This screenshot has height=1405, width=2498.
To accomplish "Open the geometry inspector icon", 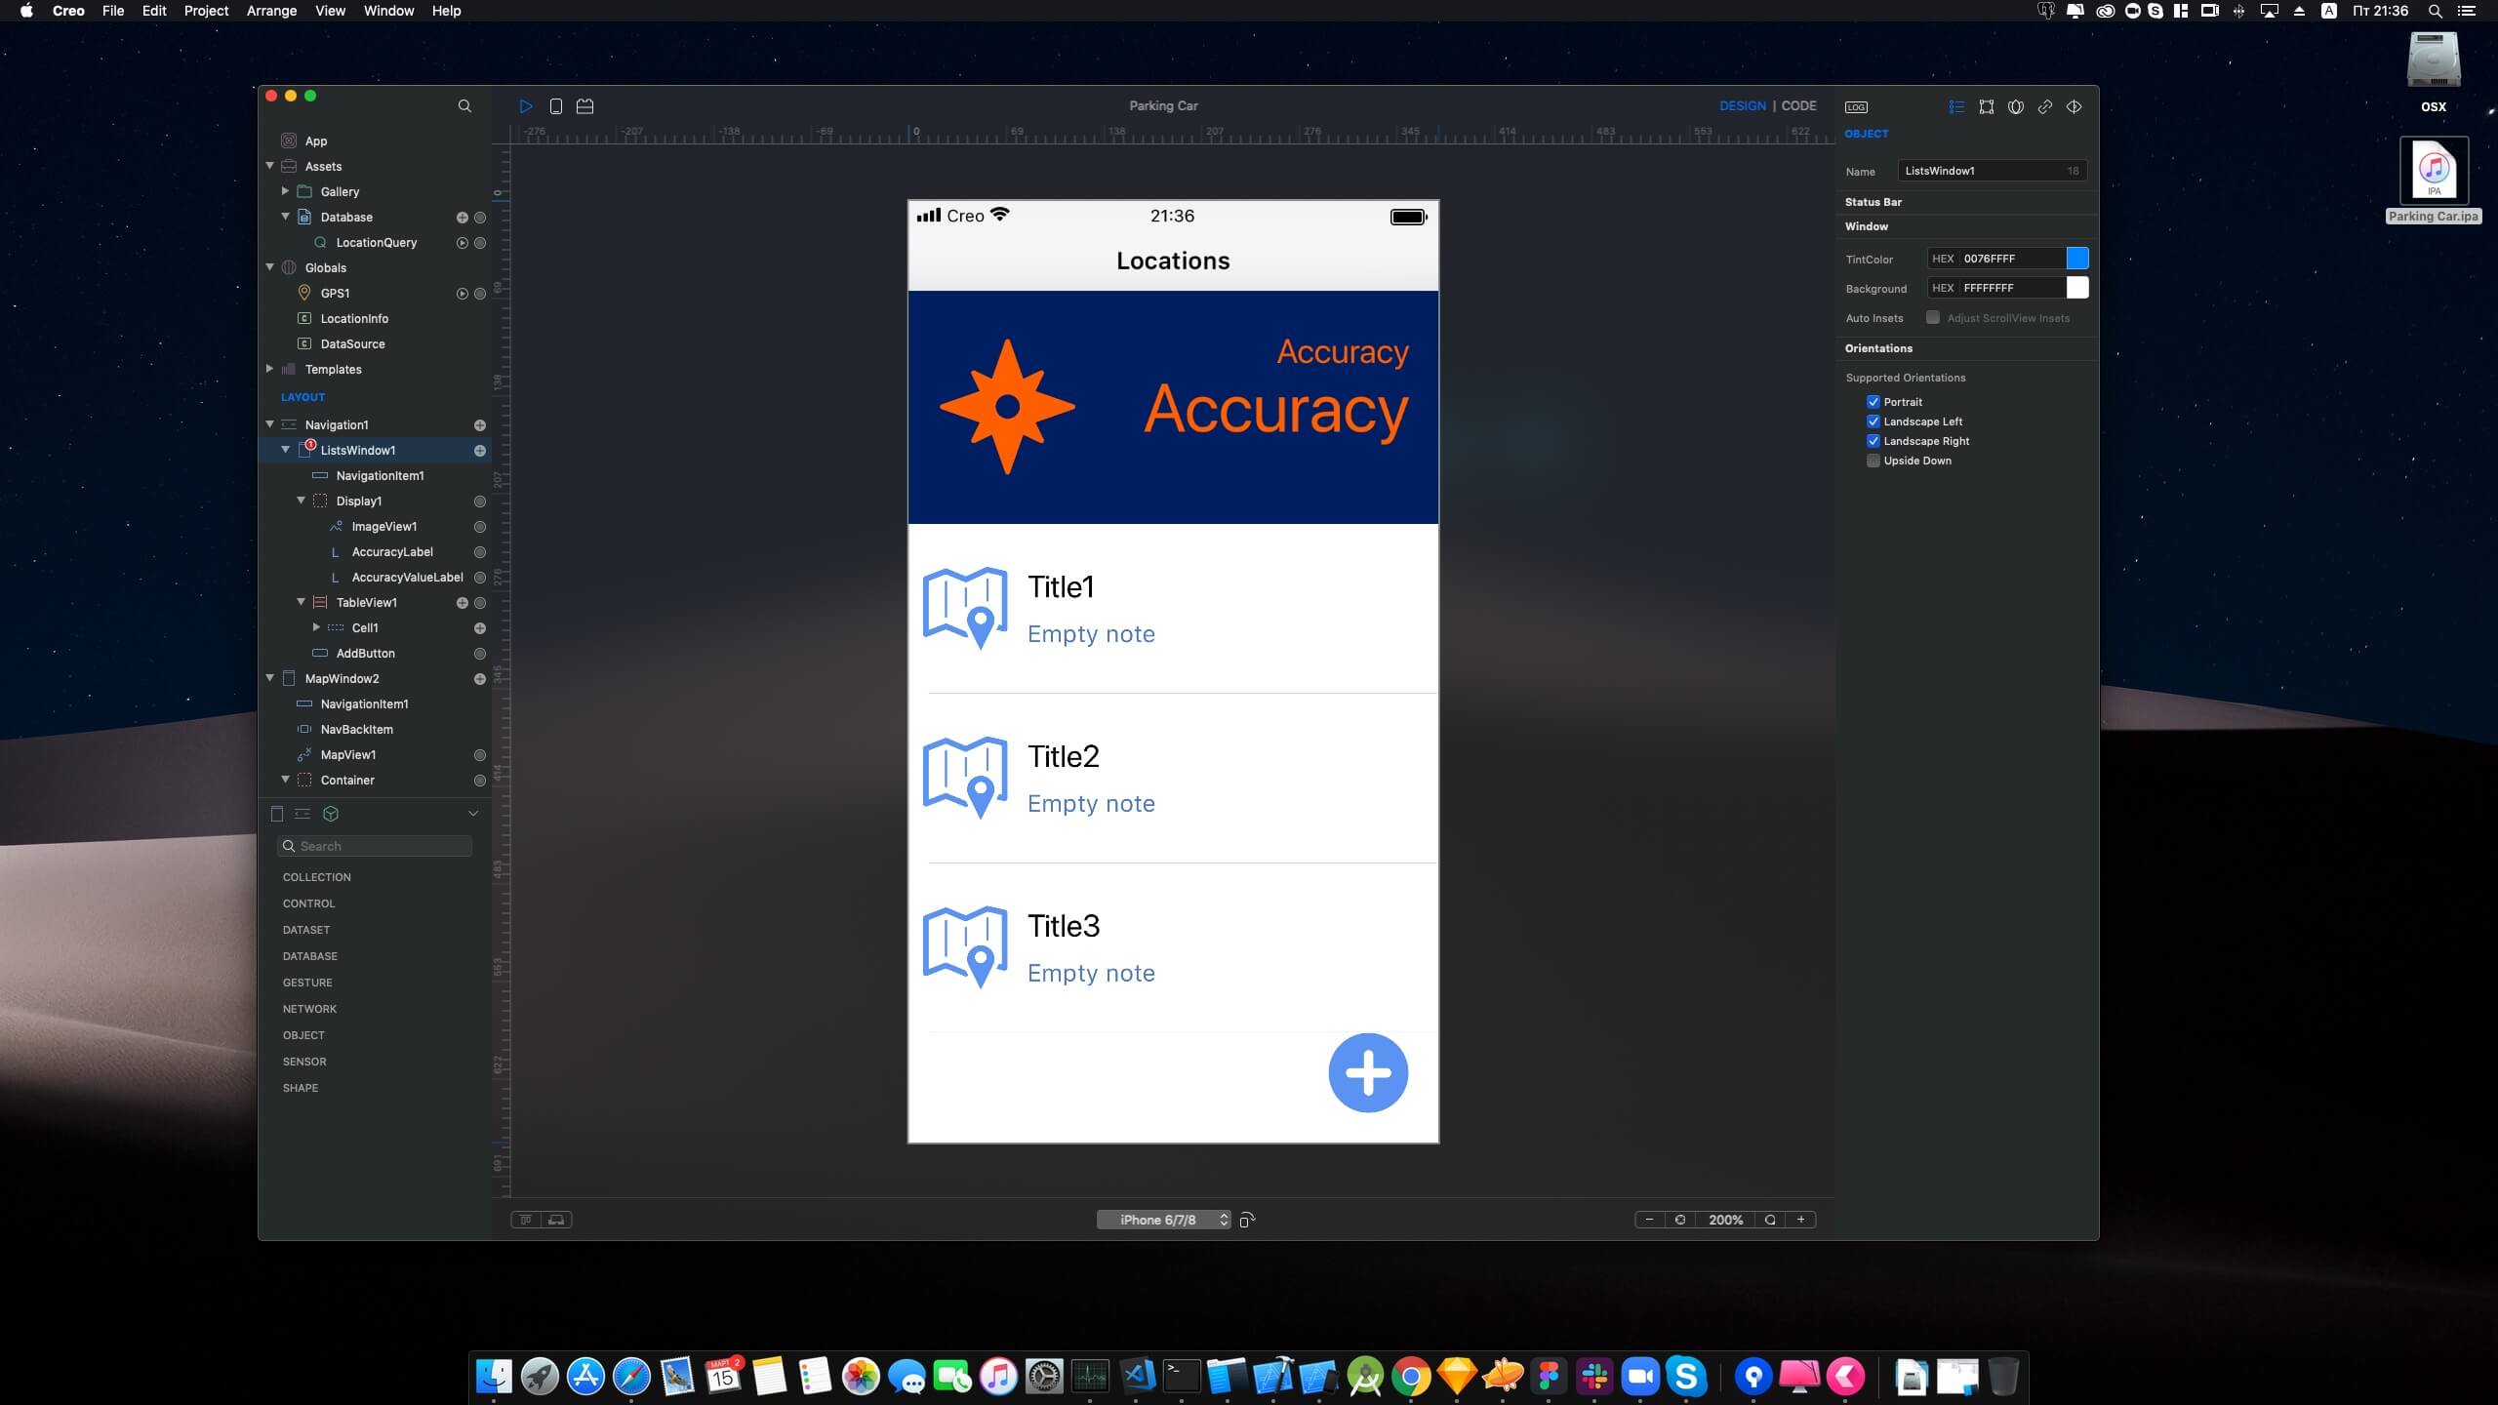I will tap(1986, 107).
